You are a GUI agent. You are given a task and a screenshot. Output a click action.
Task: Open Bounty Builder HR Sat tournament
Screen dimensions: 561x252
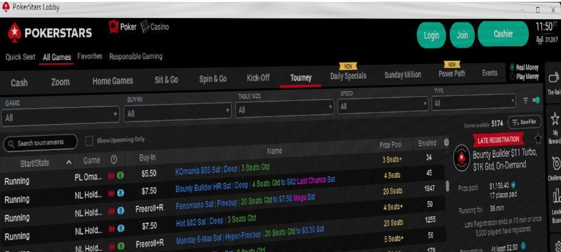point(255,183)
